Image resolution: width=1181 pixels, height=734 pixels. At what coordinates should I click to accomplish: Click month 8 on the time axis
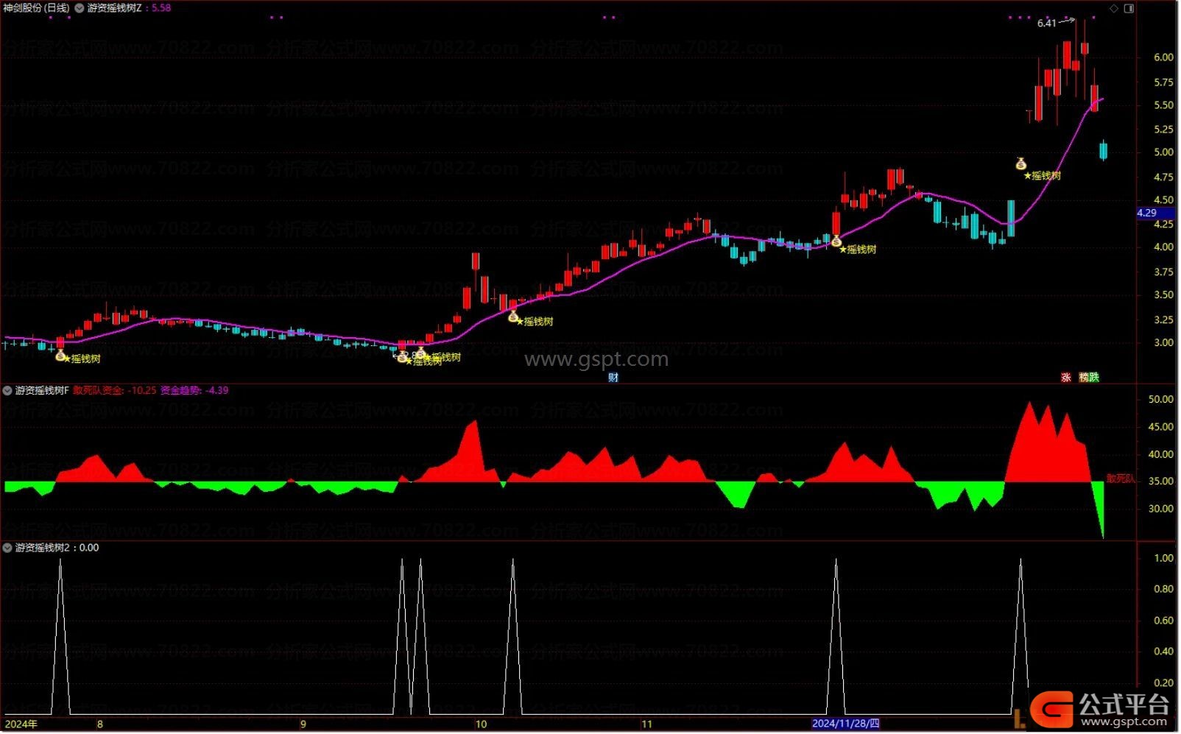(100, 724)
